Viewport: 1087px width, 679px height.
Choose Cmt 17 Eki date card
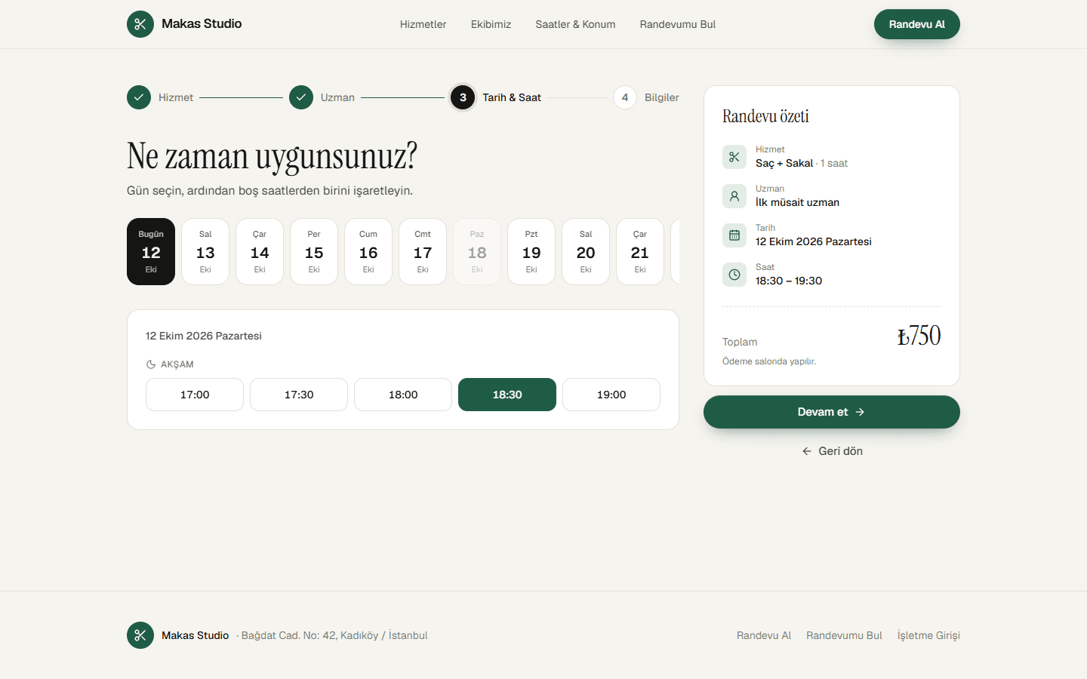coord(423,251)
